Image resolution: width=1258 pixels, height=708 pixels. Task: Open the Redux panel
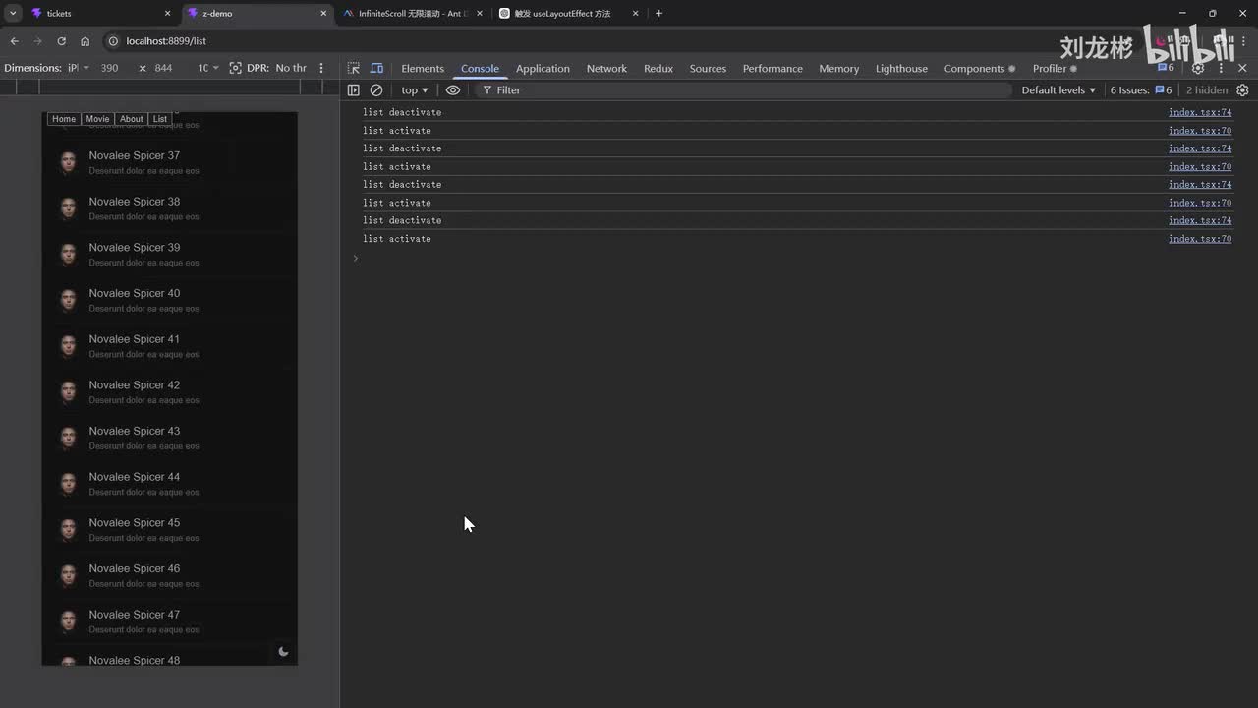tap(658, 69)
